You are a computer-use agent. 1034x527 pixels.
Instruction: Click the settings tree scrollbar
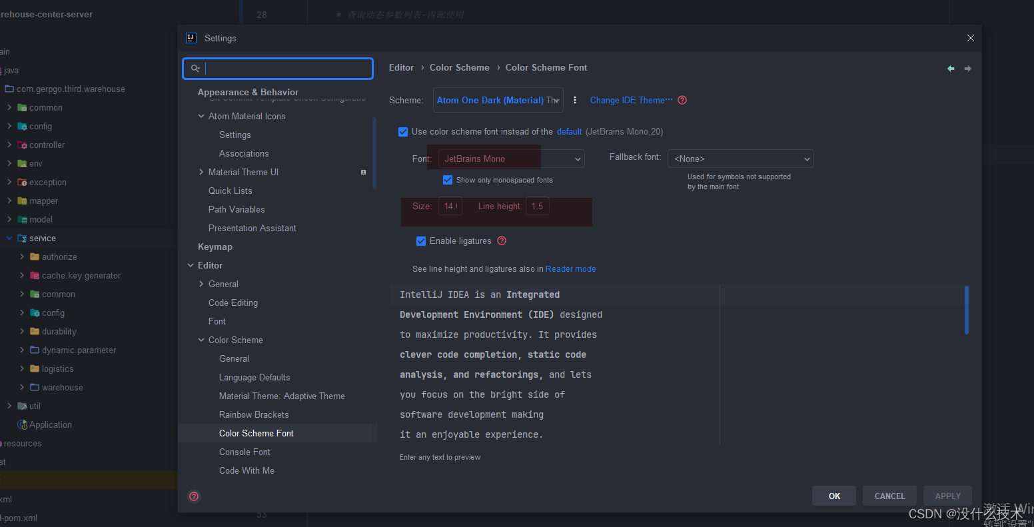coord(374,154)
